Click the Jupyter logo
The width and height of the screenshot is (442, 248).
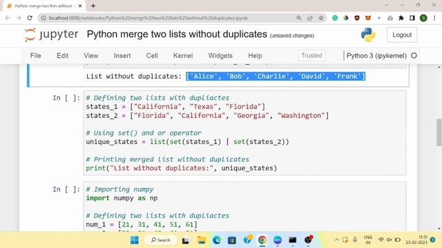pos(51,34)
